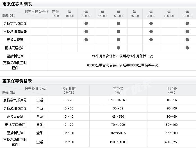The image size is (196, 148).
Task: Click the 0~40 duration cell
Action: point(69,116)
